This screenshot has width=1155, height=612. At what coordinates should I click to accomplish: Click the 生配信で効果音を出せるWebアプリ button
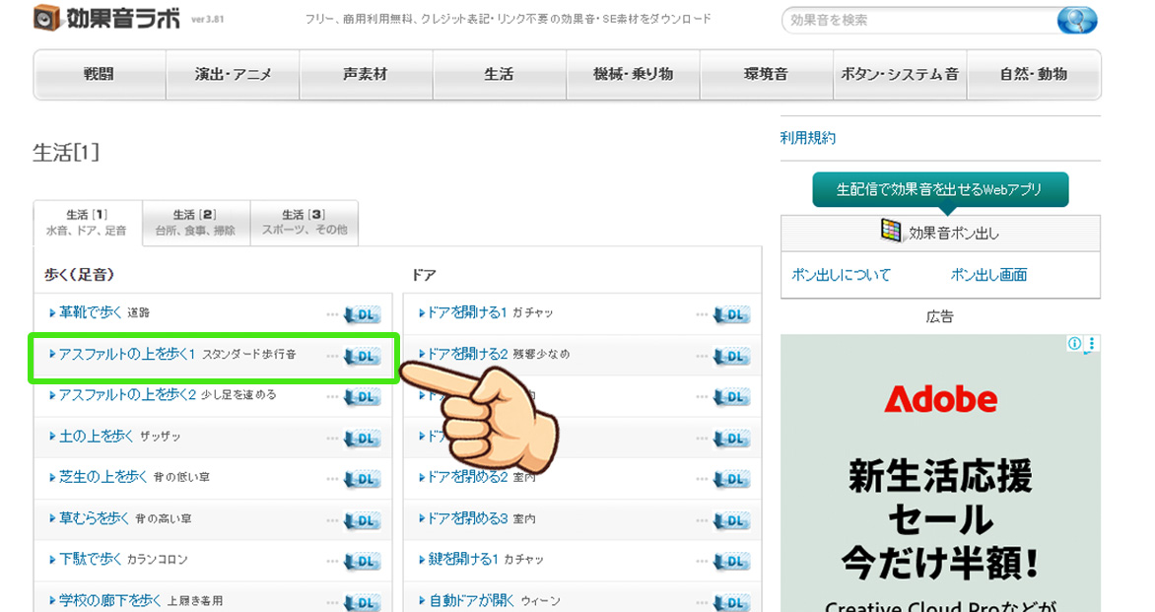[x=939, y=189]
